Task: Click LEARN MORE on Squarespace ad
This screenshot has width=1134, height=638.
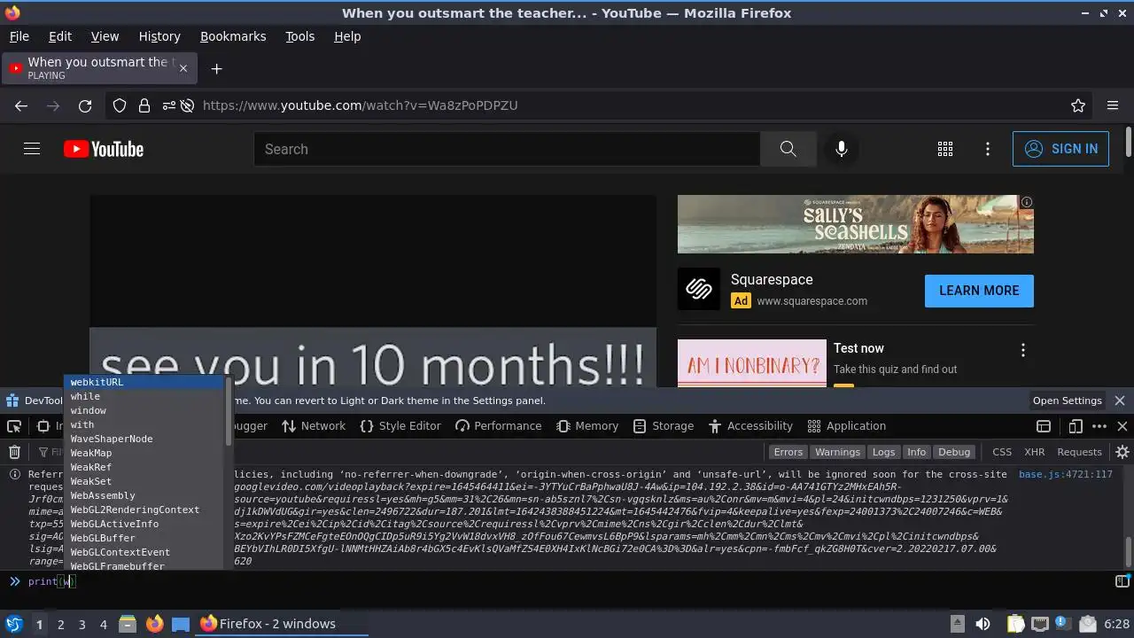Action: click(979, 291)
